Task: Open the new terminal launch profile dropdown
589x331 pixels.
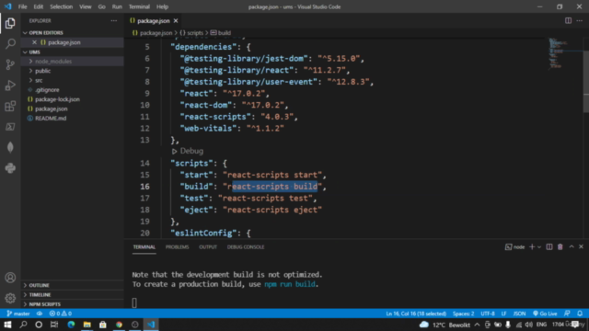Action: coord(539,247)
